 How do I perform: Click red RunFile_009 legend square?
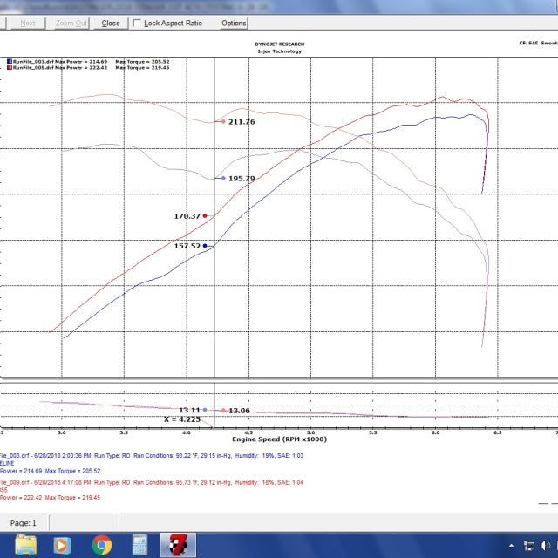tap(8, 68)
